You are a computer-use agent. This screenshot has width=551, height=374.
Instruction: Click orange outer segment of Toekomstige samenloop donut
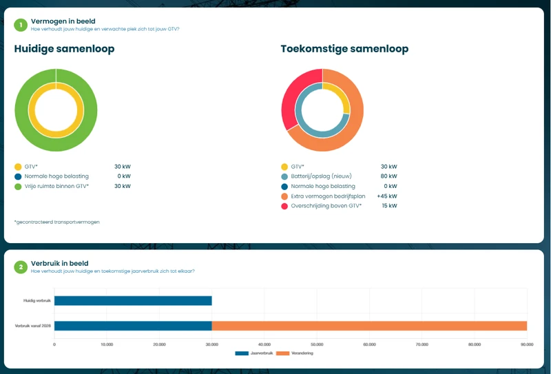[x=353, y=127]
